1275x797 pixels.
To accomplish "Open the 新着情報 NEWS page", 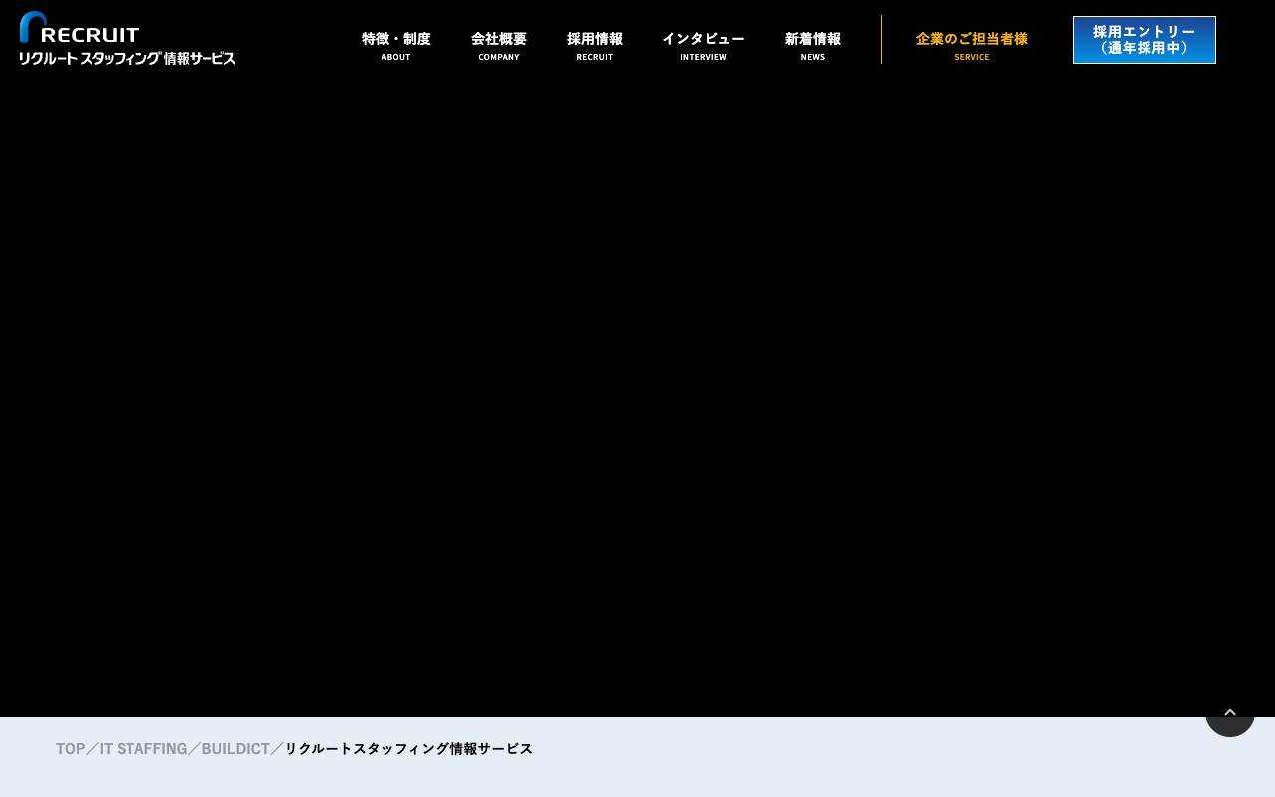I will tap(813, 45).
